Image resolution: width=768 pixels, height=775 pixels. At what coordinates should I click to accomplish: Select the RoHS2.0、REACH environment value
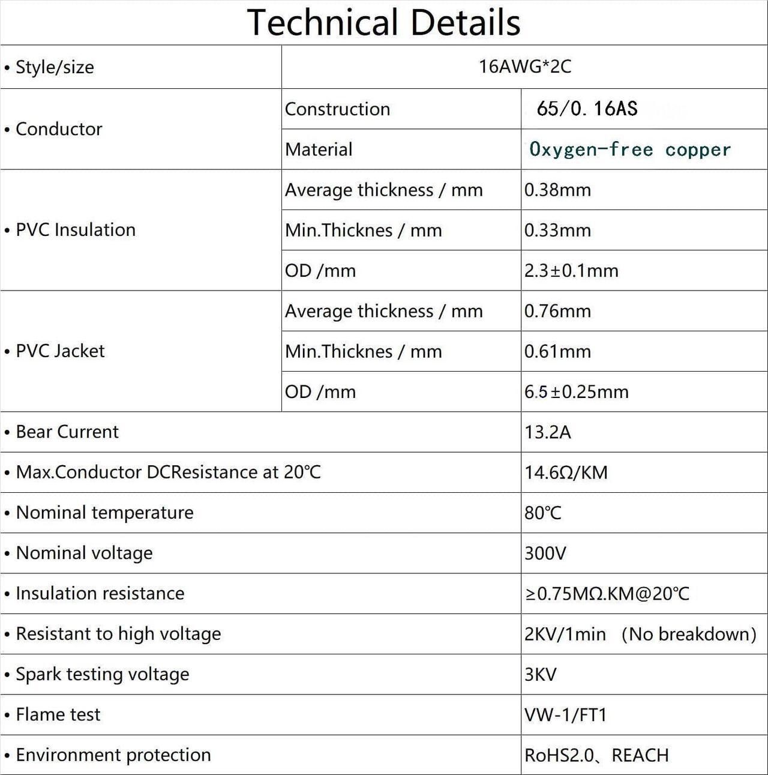tap(596, 755)
